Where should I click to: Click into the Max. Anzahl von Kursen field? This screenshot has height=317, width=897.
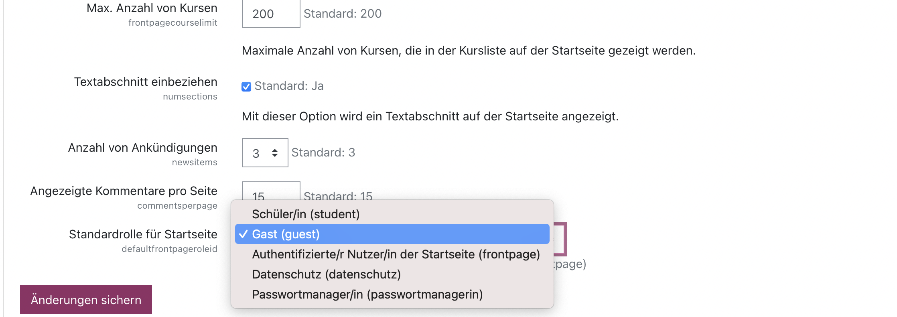pos(271,14)
